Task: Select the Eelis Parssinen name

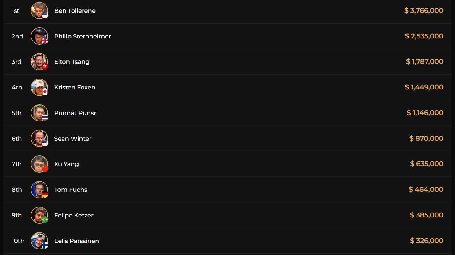Action: (x=76, y=241)
